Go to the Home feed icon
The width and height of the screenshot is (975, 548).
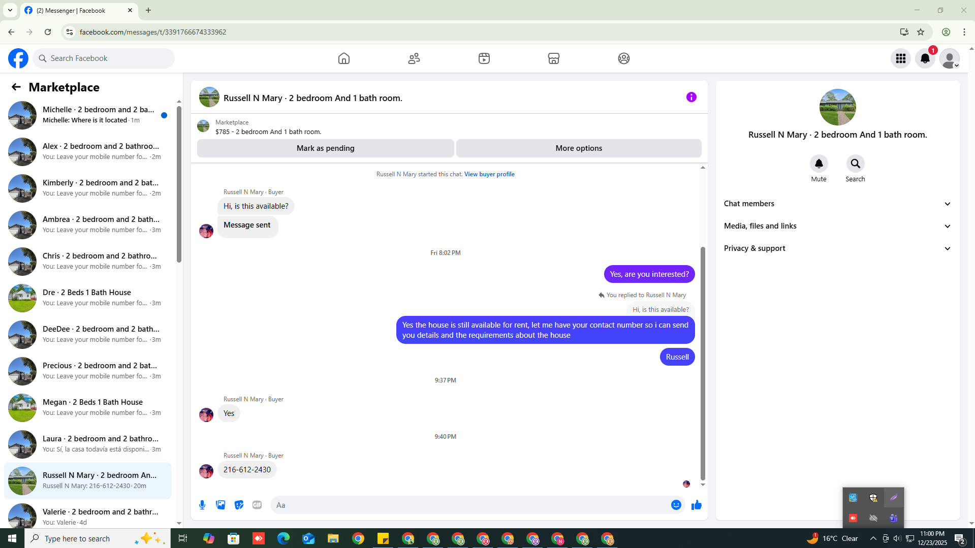[x=344, y=58]
